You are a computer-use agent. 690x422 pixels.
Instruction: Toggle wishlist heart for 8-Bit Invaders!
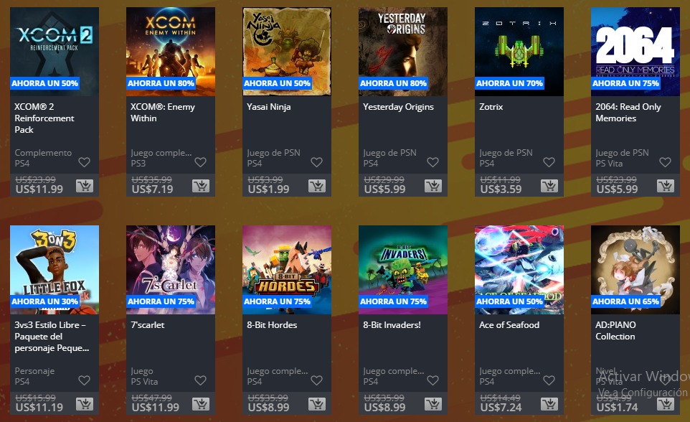click(x=433, y=380)
